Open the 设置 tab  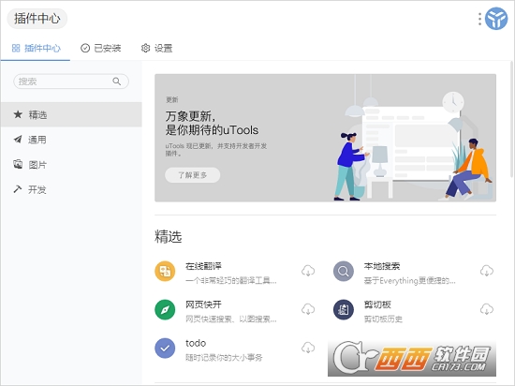(156, 49)
